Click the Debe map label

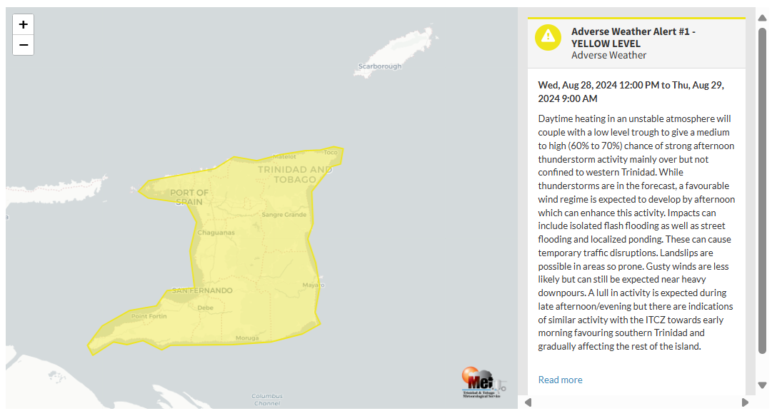coord(205,308)
